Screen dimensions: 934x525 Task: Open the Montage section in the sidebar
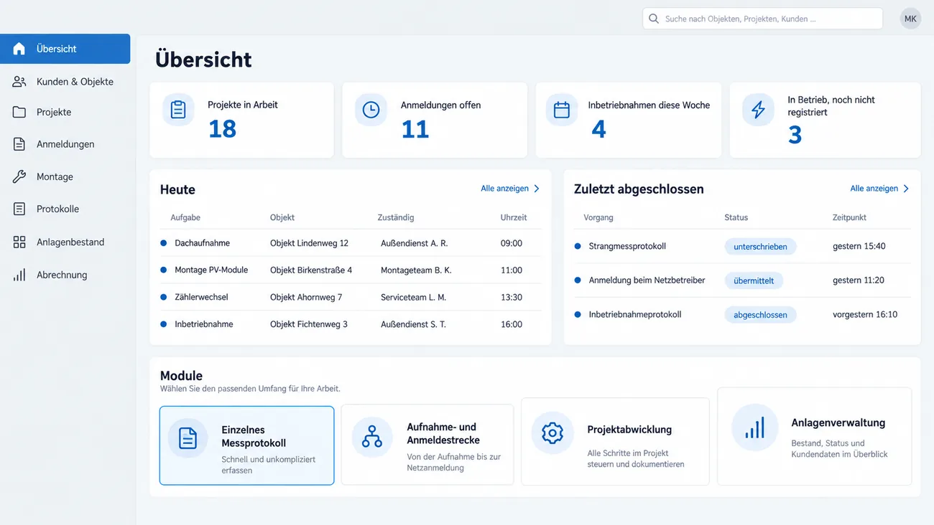pyautogui.click(x=65, y=176)
